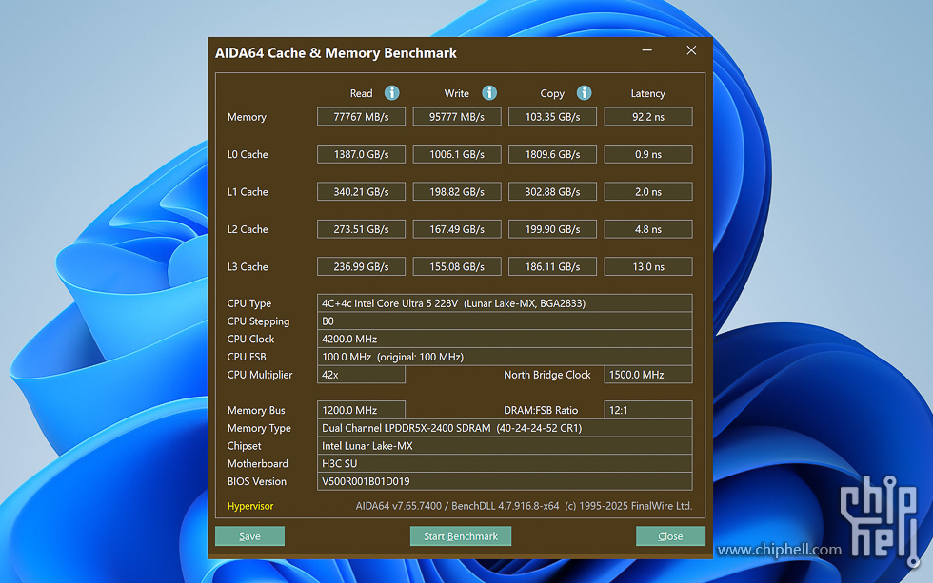The width and height of the screenshot is (933, 583).
Task: Click L3 Cache Latency value 13.0 ns
Action: [648, 266]
